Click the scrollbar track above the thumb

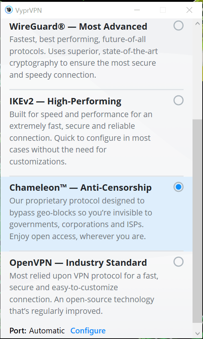click(197, 74)
